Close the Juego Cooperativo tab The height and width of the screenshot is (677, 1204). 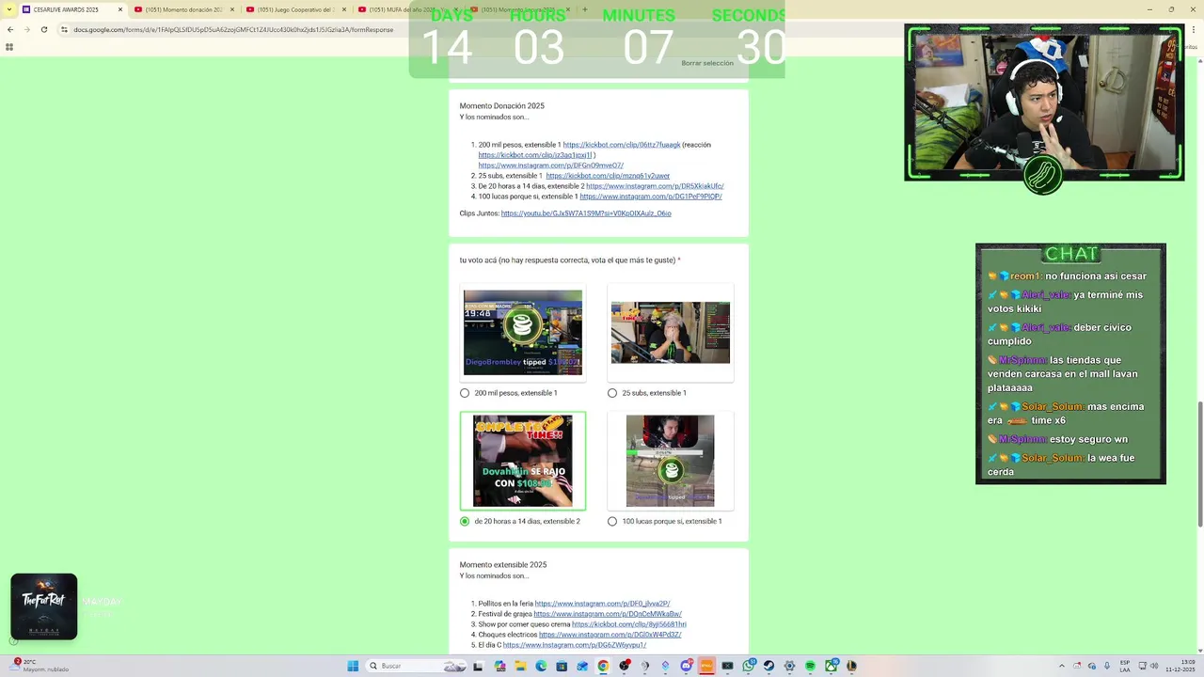pyautogui.click(x=343, y=9)
